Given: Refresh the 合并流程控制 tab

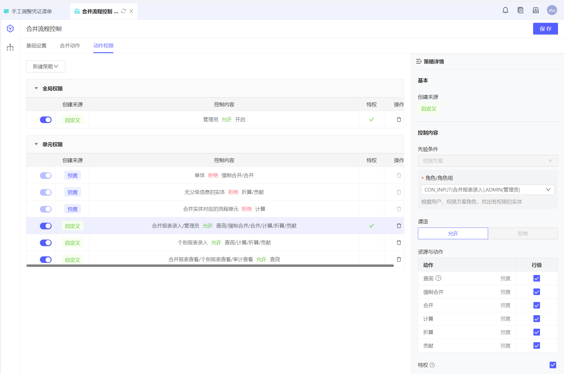Looking at the screenshot, I should [x=124, y=11].
